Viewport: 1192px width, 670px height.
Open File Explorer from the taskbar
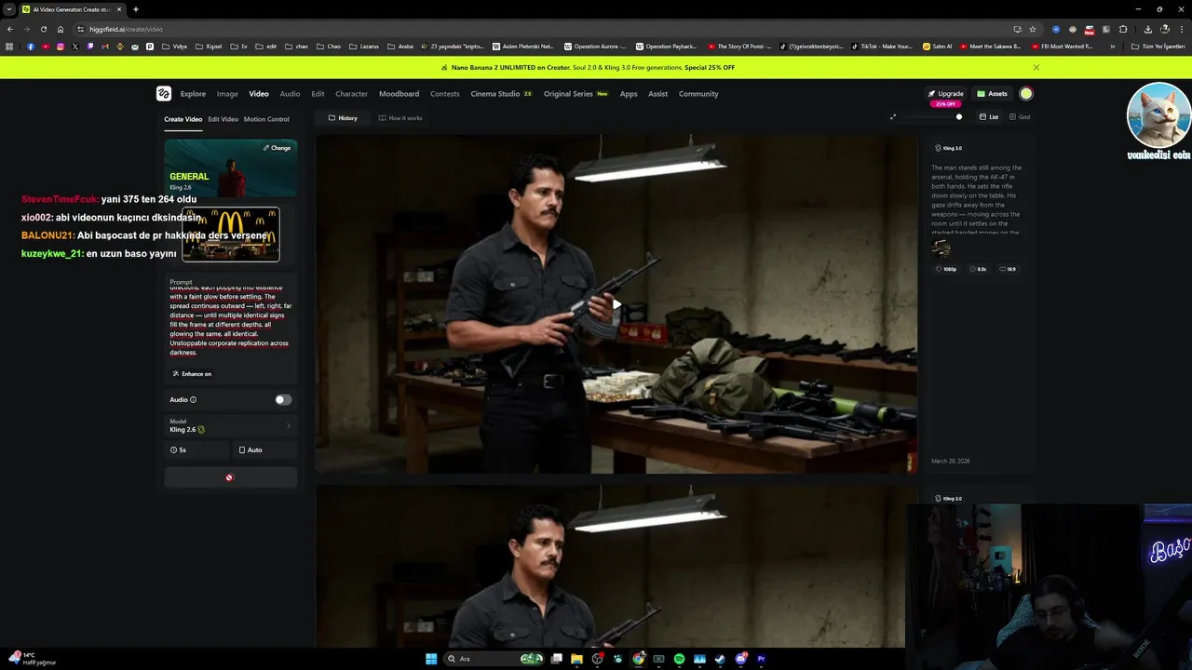coord(576,659)
